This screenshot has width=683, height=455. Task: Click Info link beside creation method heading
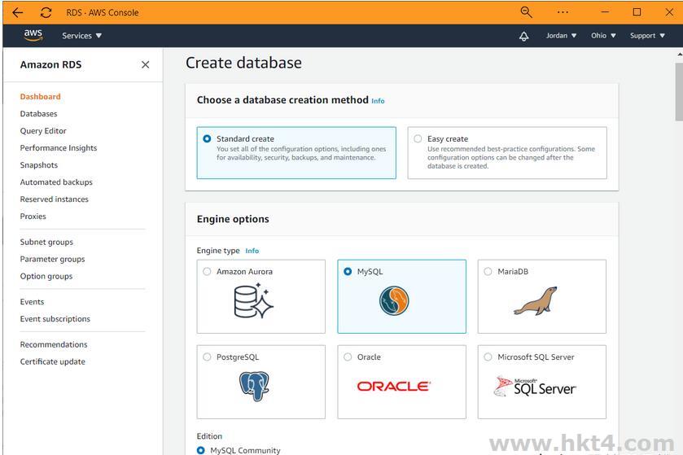(378, 101)
